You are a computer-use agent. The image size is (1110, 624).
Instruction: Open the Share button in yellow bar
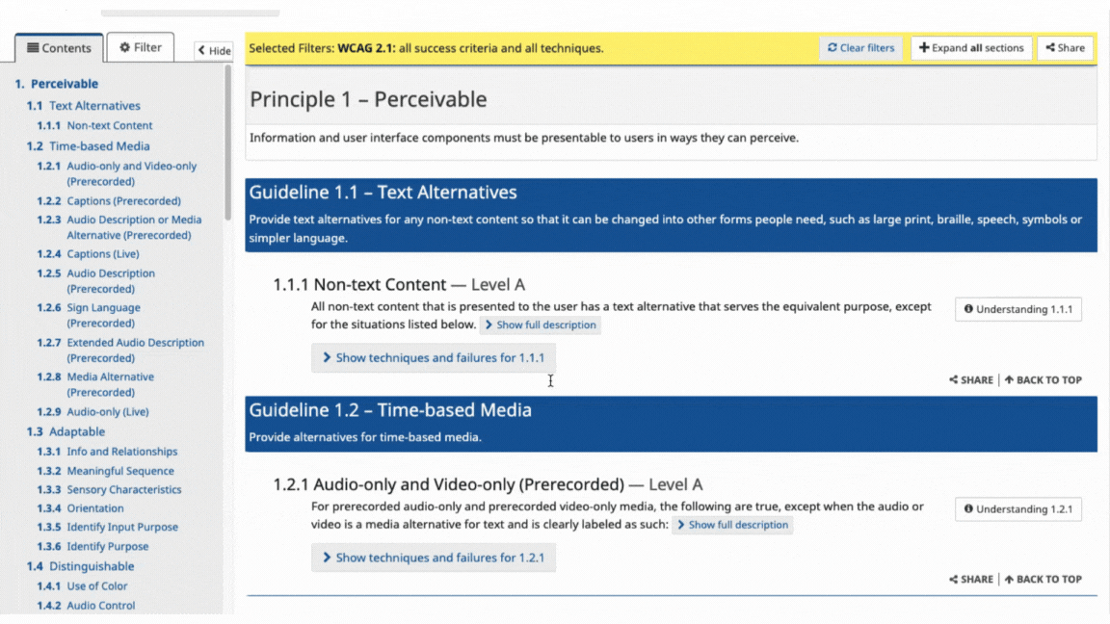(x=1066, y=48)
